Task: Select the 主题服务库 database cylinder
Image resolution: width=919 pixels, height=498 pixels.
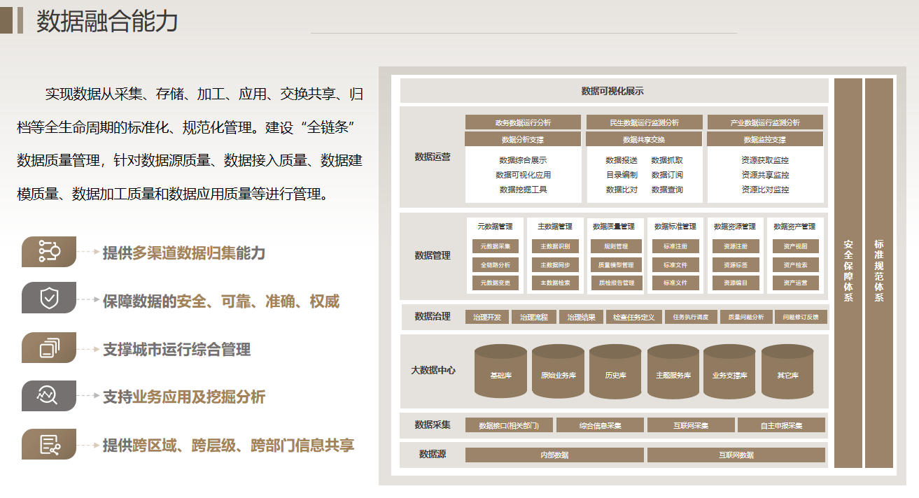Action: pyautogui.click(x=673, y=371)
